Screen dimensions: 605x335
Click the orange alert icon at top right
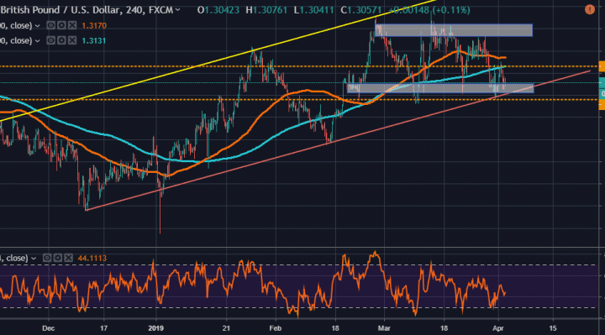tap(590, 9)
